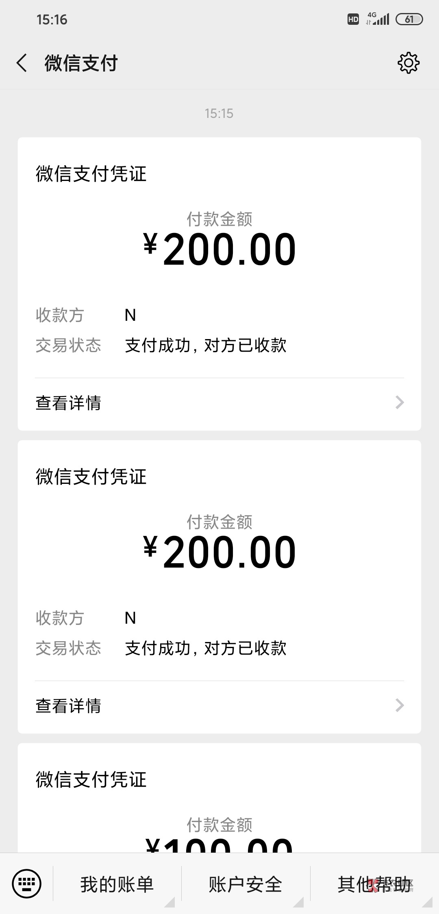This screenshot has height=914, width=439.
Task: Tap the 微信支付 page title
Action: click(81, 63)
